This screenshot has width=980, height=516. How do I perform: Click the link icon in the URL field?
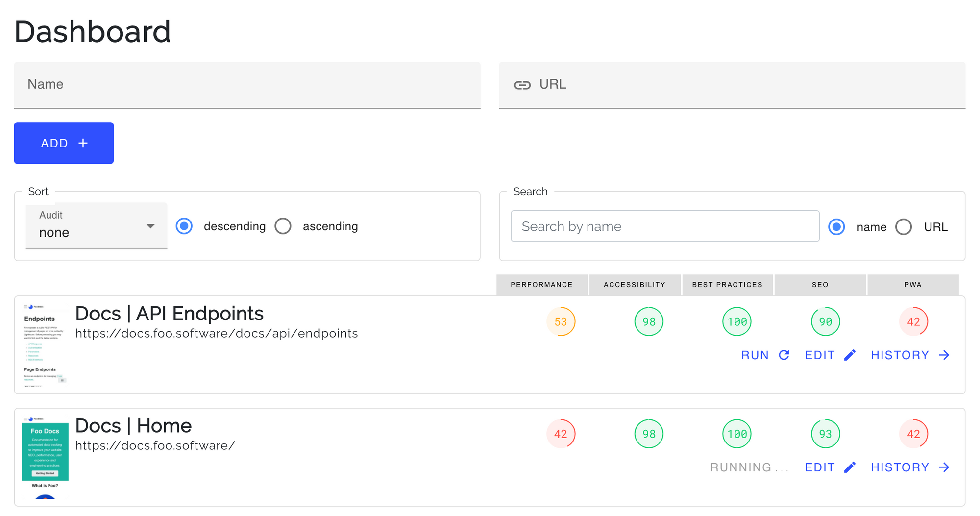click(522, 85)
